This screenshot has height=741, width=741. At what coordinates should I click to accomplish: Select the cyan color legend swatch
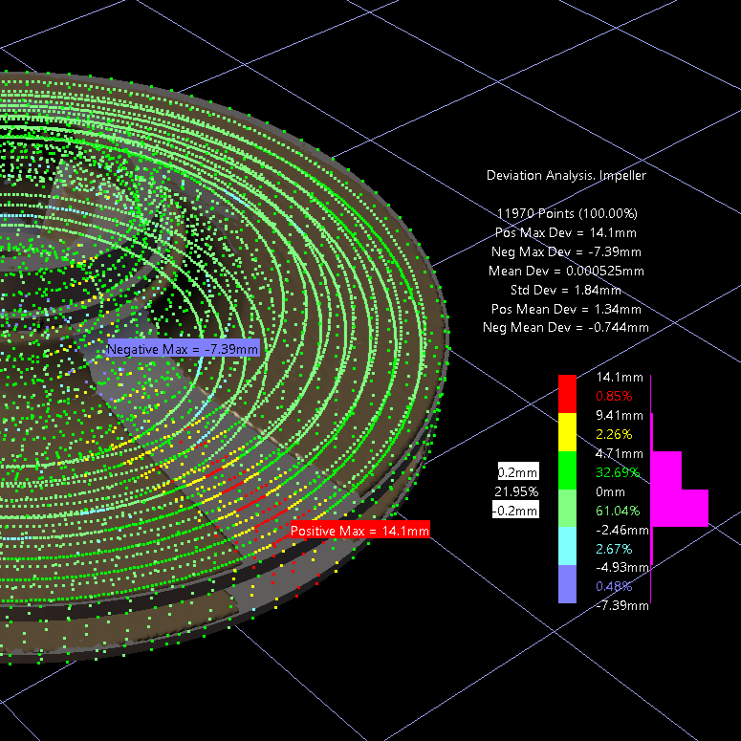click(x=568, y=546)
